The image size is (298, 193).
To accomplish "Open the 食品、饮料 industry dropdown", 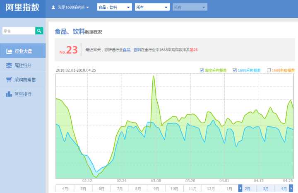I will point(115,7).
